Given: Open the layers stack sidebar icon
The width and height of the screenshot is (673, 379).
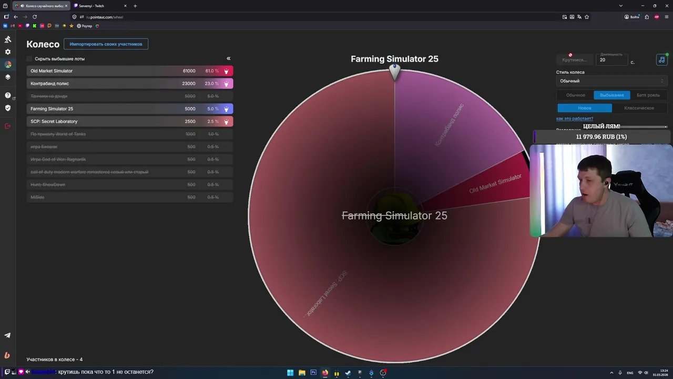Looking at the screenshot, I should coord(8,77).
